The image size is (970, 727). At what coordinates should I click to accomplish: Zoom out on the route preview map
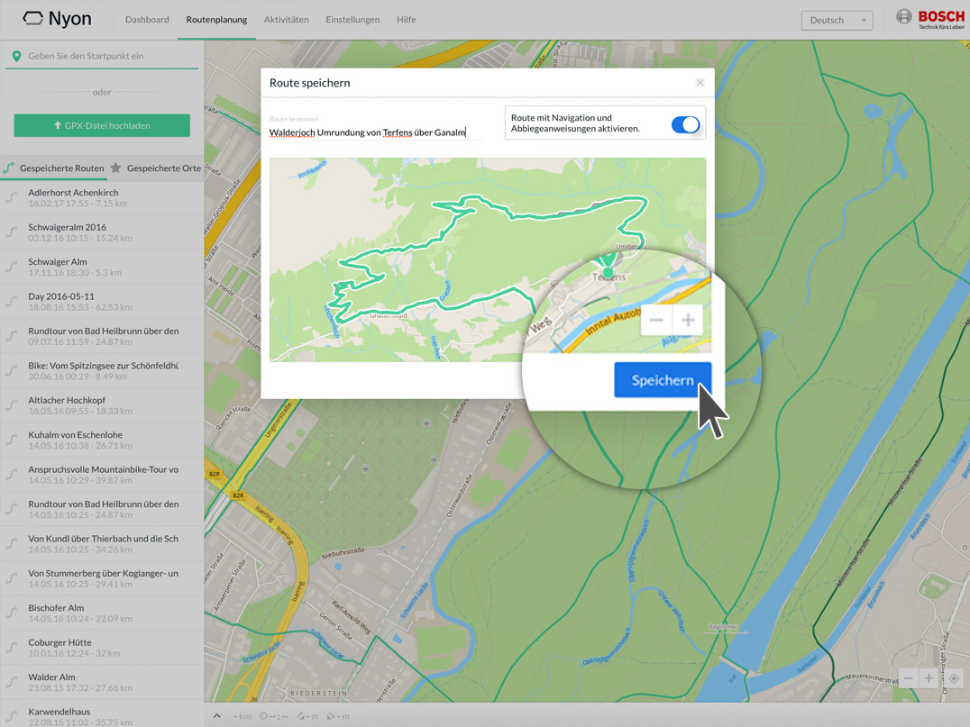point(656,320)
